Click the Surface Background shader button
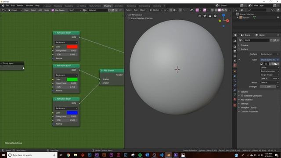The image size is (281, 158). point(270,54)
